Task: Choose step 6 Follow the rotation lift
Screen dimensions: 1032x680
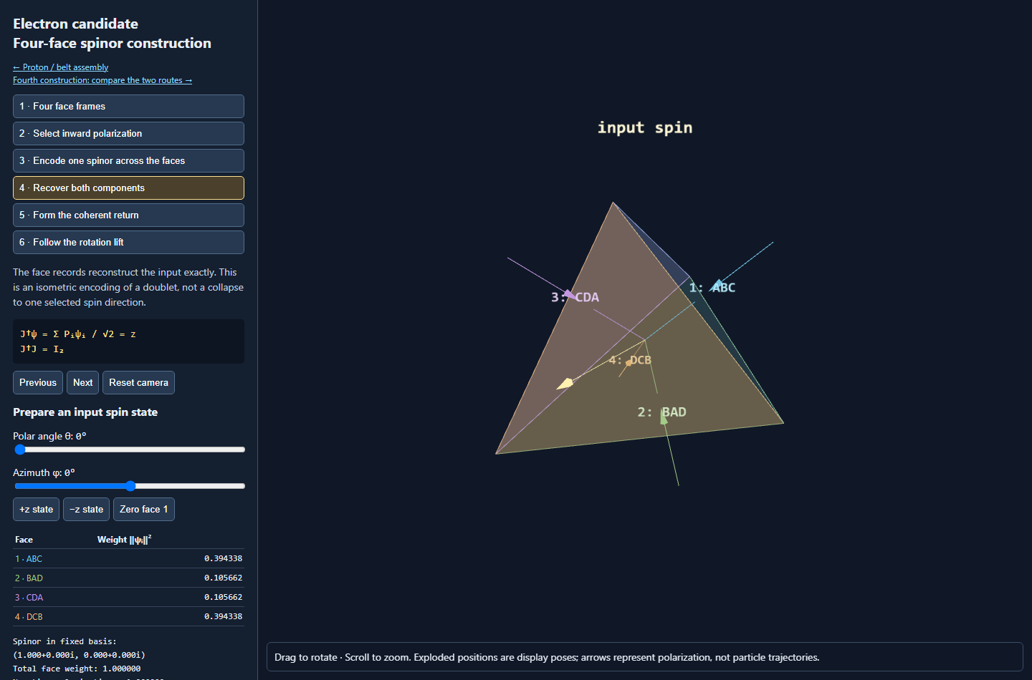Action: (x=128, y=242)
